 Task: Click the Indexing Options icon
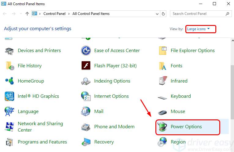coord(86,81)
